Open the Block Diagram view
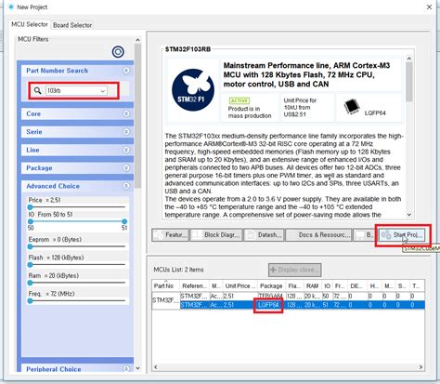The width and height of the screenshot is (440, 384). (x=216, y=235)
